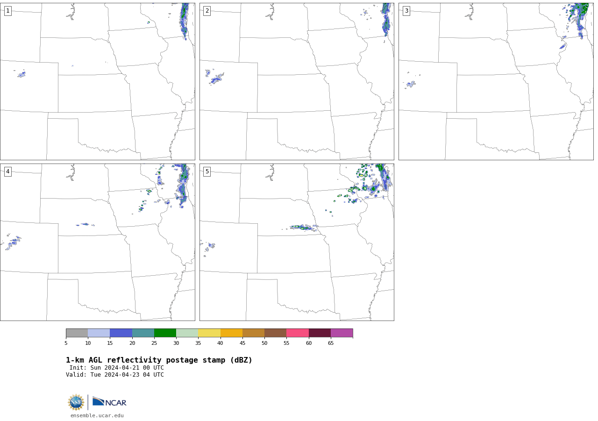Open postage stamp map panel 3
This screenshot has width=598, height=421.
click(496, 81)
